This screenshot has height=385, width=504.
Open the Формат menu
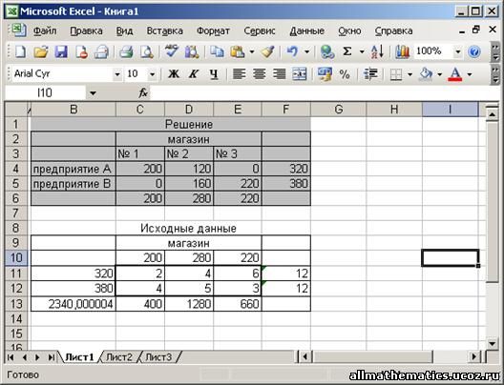pos(213,30)
